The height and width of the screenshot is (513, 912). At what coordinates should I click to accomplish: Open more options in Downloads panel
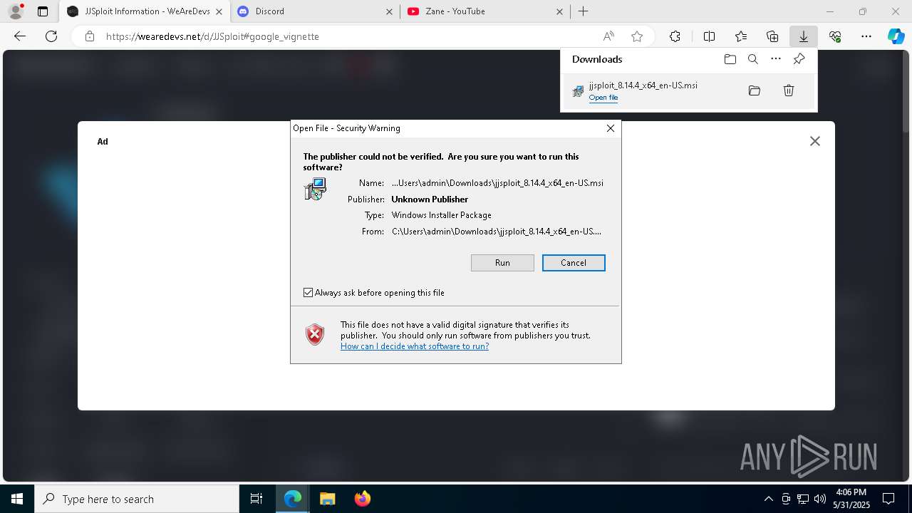click(776, 59)
